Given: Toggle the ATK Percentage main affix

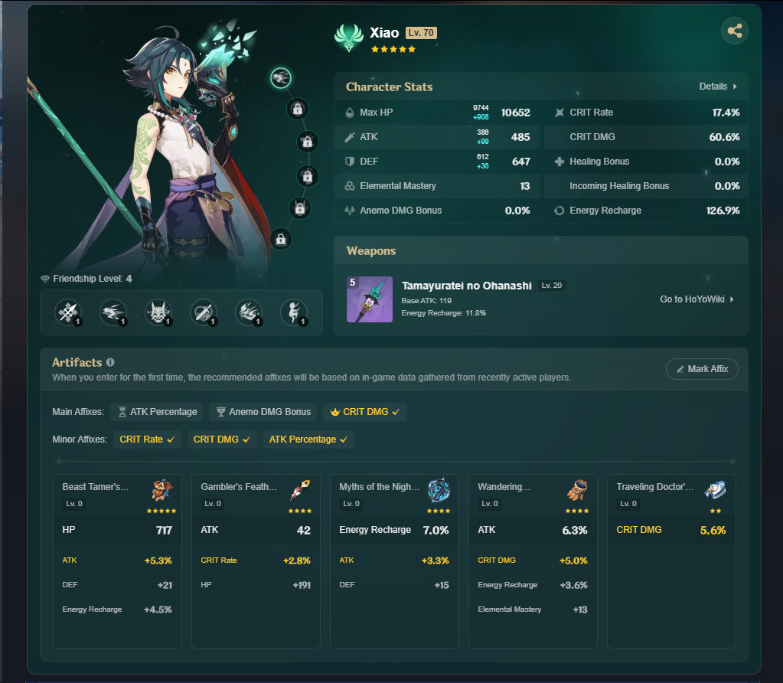Looking at the screenshot, I should [x=157, y=412].
